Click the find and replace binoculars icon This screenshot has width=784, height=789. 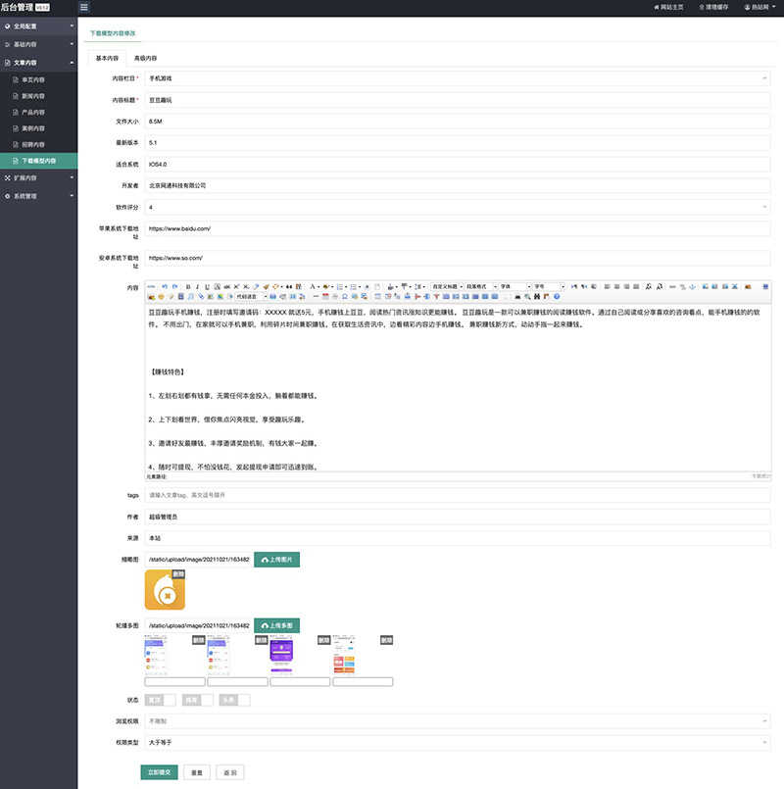[x=536, y=296]
